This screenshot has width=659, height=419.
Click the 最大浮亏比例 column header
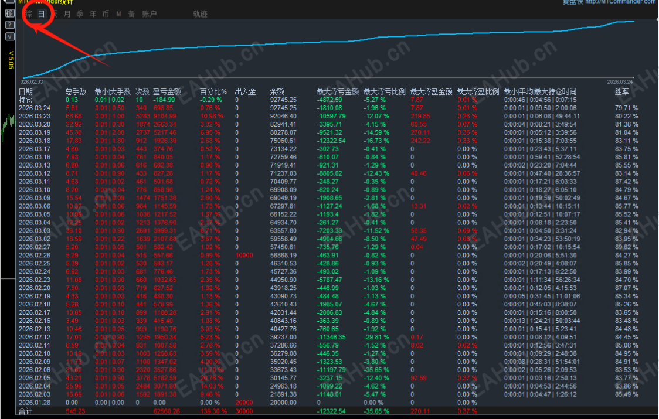[x=385, y=91]
